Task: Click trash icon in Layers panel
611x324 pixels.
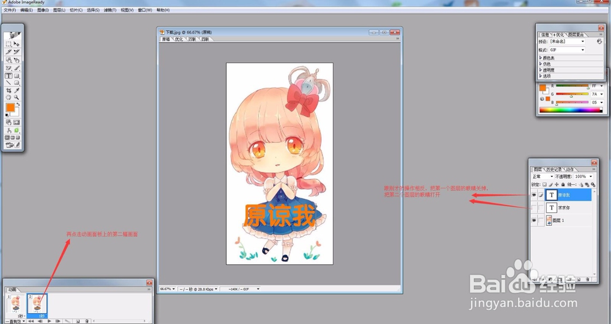Action: pyautogui.click(x=587, y=279)
